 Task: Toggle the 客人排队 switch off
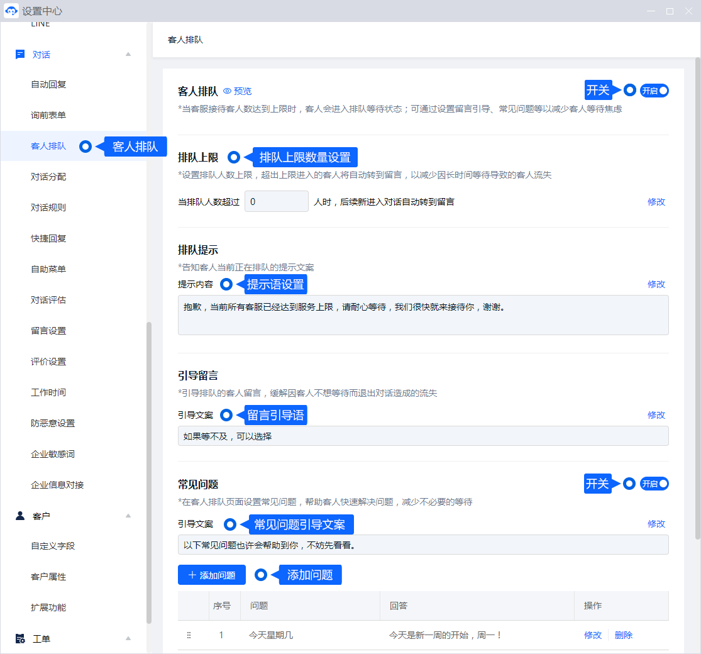[x=654, y=91]
